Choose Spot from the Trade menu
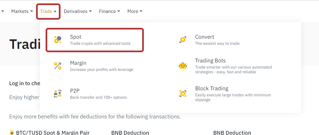 95,40
